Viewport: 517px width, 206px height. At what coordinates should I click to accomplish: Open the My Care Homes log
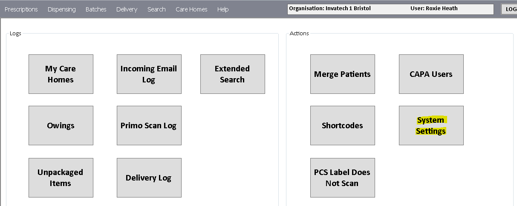[x=61, y=74]
